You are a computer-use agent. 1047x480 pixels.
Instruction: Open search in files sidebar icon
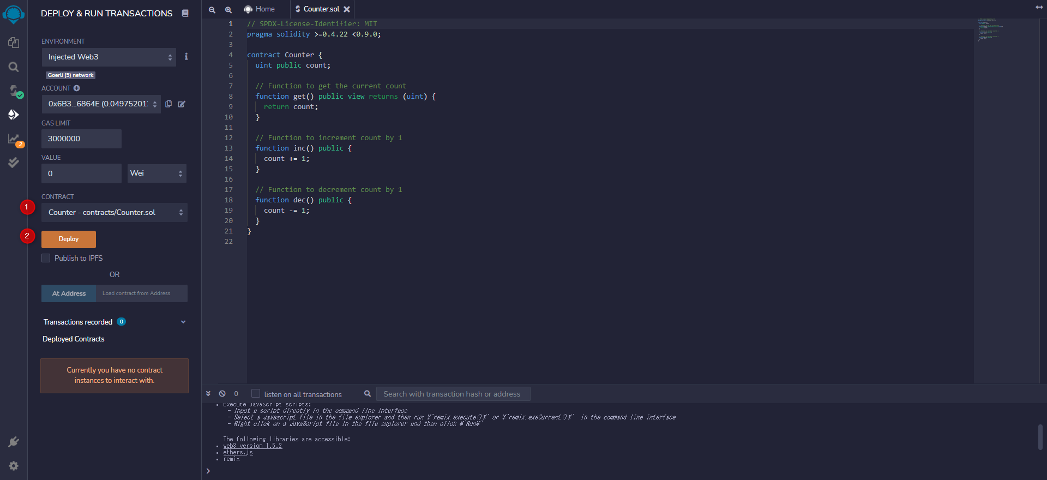point(14,67)
